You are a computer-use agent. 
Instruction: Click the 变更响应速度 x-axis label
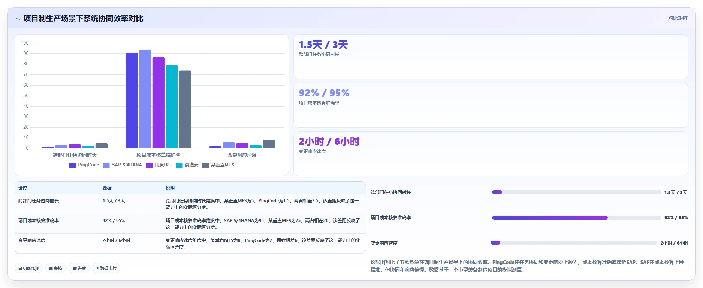242,155
